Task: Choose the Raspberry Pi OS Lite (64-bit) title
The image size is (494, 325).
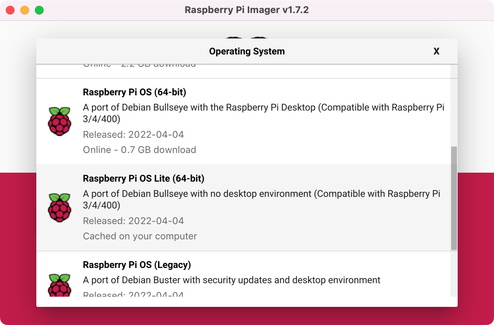Action: point(143,179)
